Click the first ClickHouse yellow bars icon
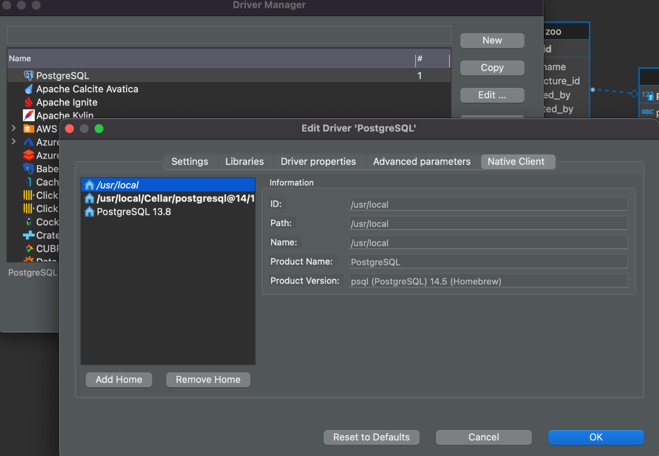 click(x=29, y=195)
